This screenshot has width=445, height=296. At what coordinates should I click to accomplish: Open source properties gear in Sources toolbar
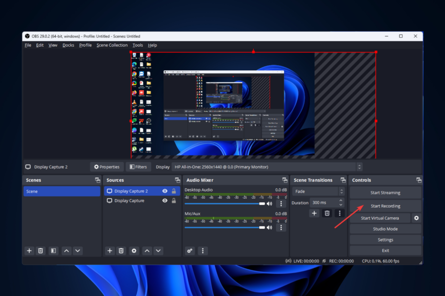134,250
